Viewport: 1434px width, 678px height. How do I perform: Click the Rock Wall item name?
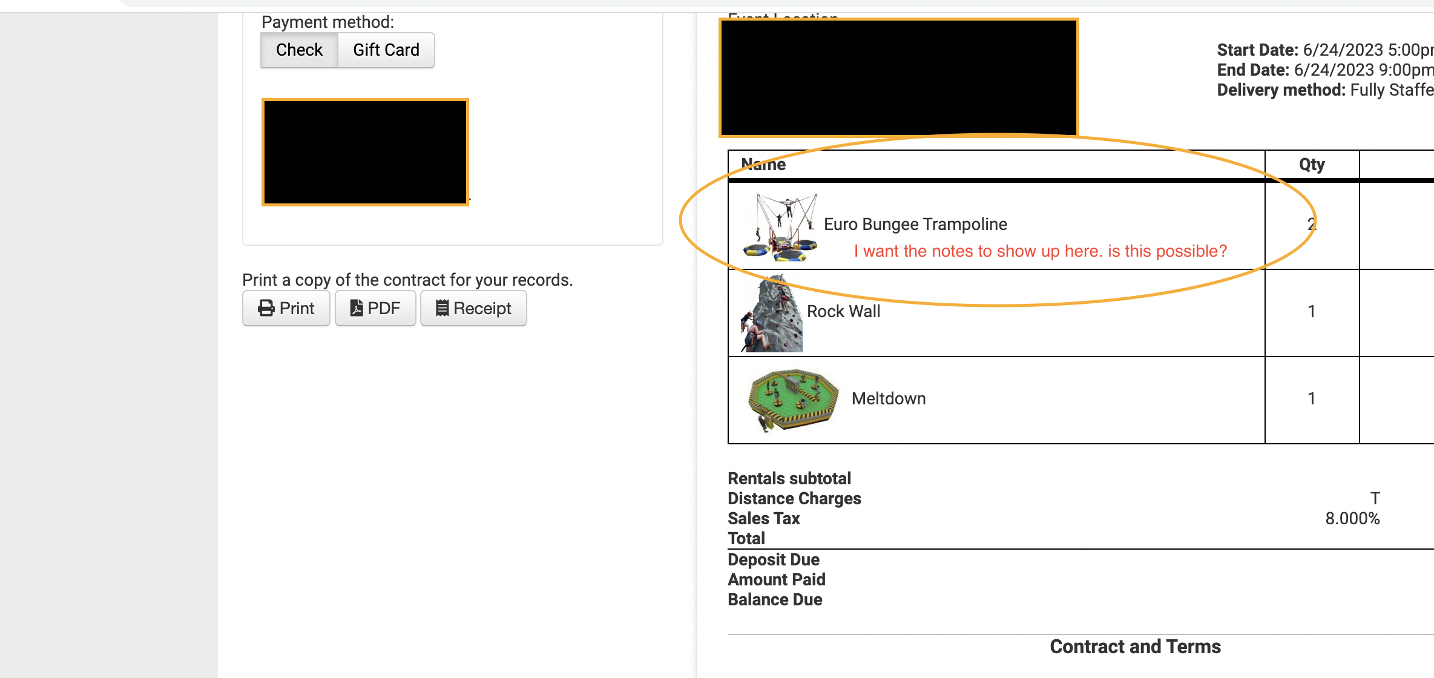[843, 311]
